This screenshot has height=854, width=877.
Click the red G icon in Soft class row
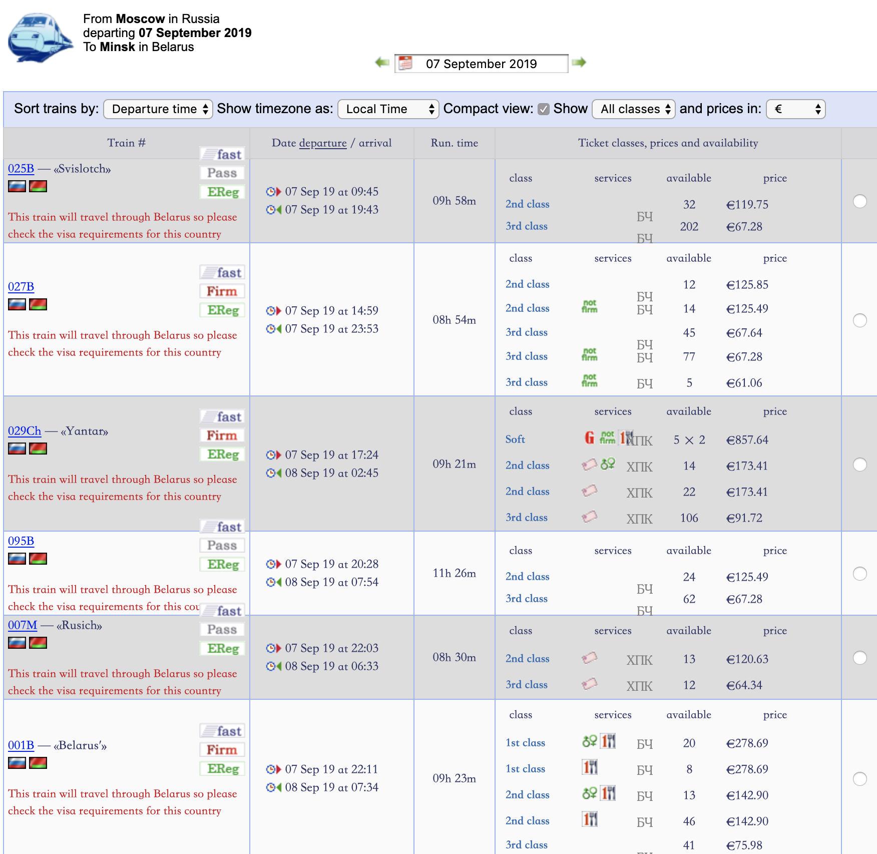(589, 438)
